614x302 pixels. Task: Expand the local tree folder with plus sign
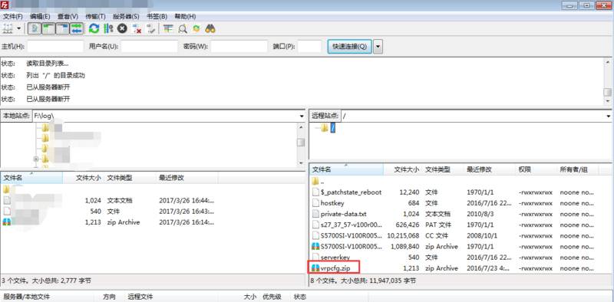(x=36, y=159)
